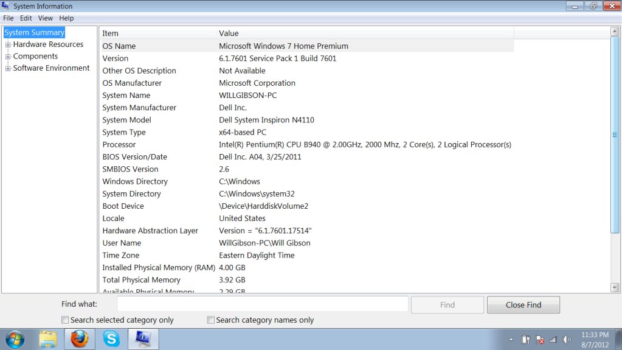Viewport: 622px width, 350px height.
Task: Open Windows Explorer from the taskbar
Action: click(x=48, y=340)
